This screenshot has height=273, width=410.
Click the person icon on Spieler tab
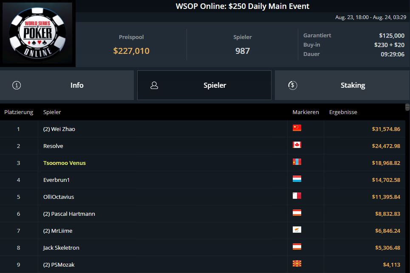tap(154, 85)
